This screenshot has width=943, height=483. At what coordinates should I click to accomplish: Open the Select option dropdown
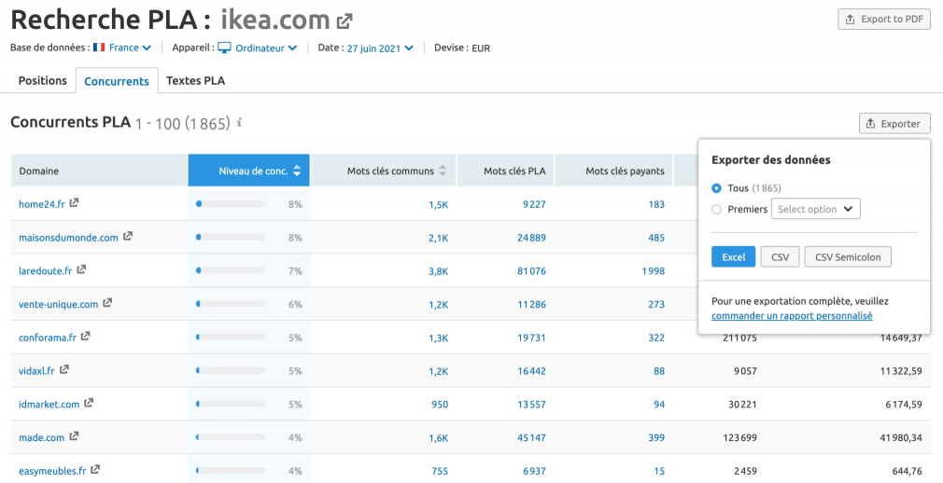[815, 209]
